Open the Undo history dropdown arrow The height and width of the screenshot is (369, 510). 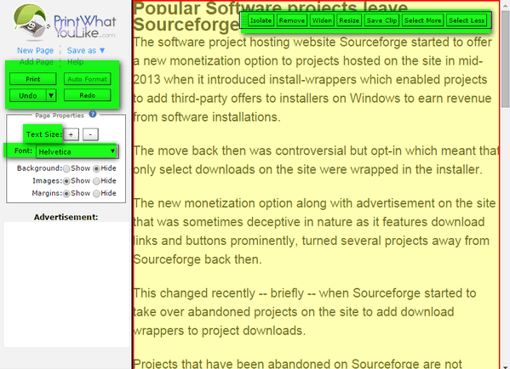click(x=51, y=95)
